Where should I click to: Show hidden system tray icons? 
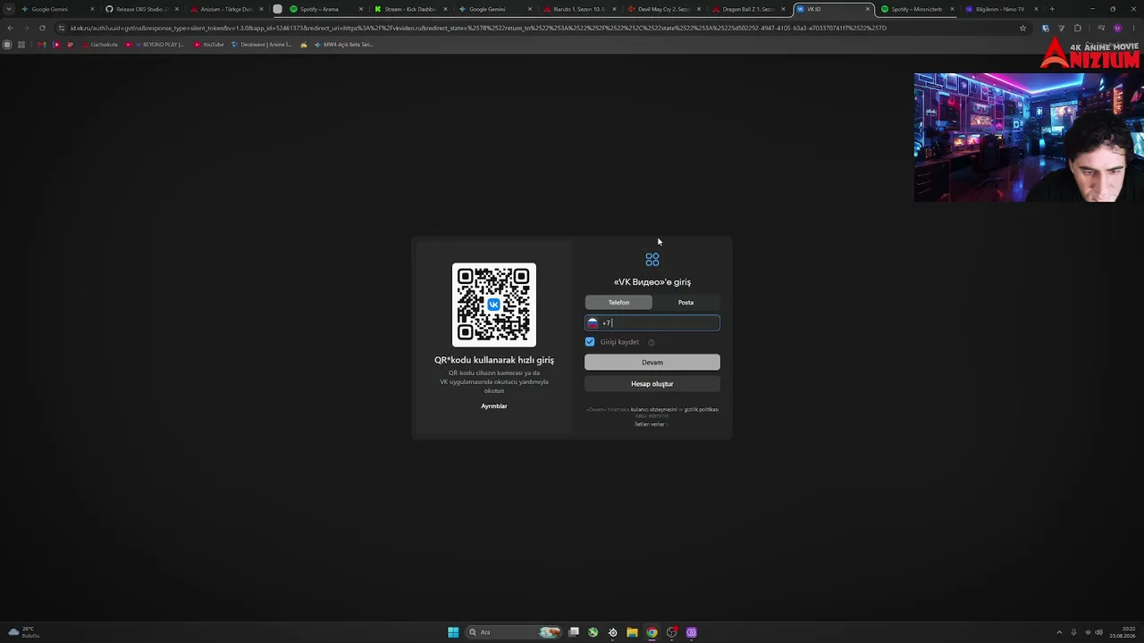coord(1059,632)
